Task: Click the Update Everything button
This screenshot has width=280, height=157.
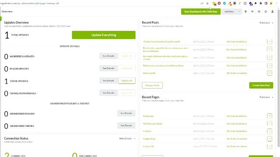Action: click(x=104, y=35)
